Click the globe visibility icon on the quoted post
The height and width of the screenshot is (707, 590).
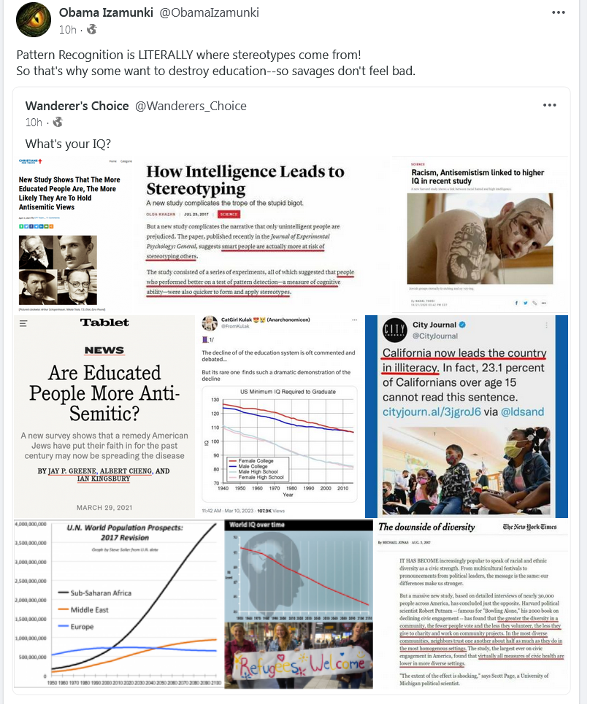tap(58, 122)
